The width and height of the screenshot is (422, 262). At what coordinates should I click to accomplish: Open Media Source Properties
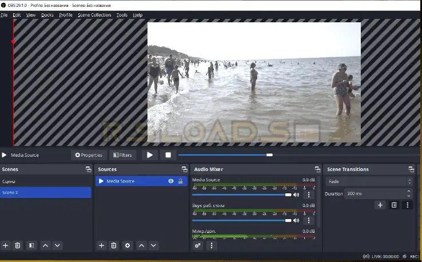89,155
